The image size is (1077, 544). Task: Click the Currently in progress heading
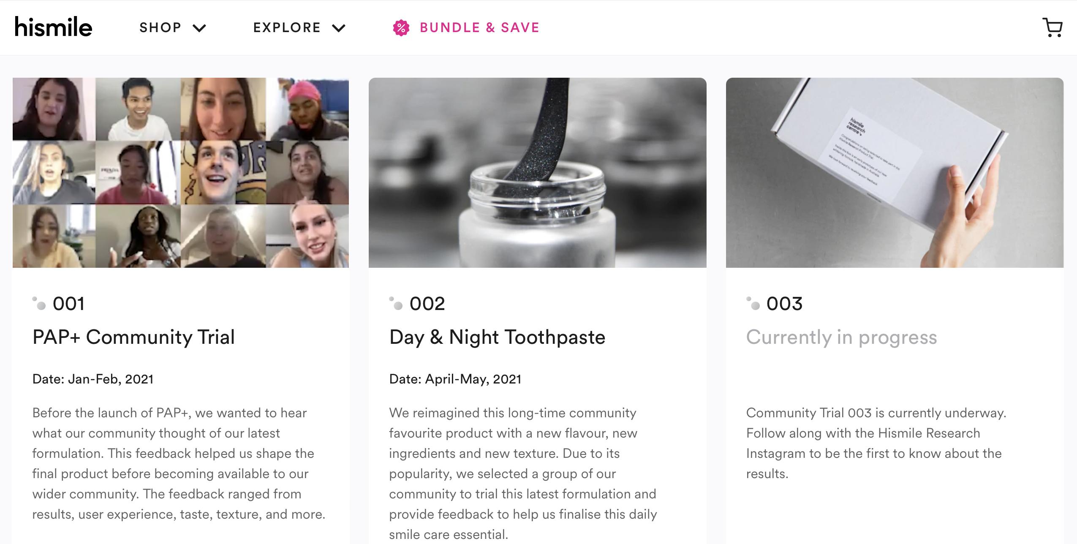[x=841, y=337]
